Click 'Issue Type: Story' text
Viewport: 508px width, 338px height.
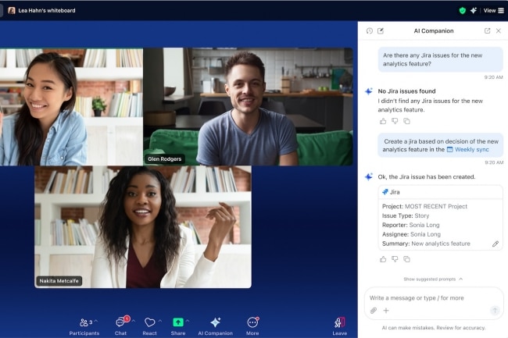point(406,215)
